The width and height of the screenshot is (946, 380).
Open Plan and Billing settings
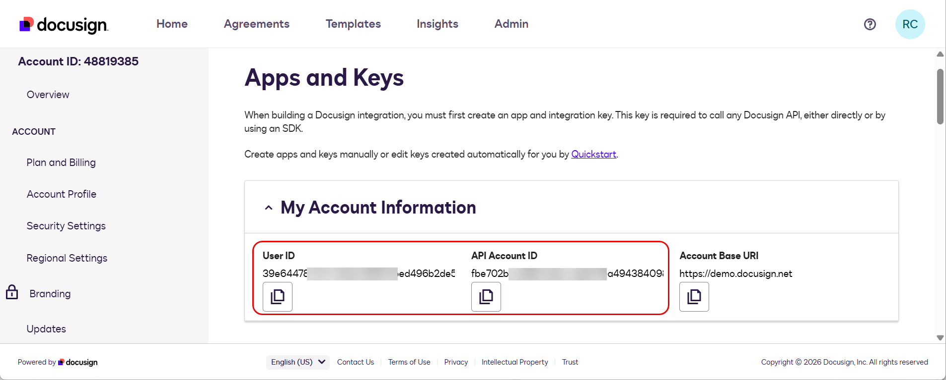tap(61, 163)
